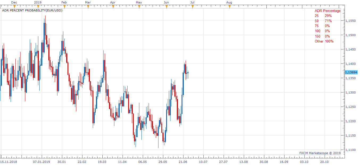Image resolution: width=360 pixels, height=165 pixels.
Task: Click the 30.01 date axis label
Action: (x=61, y=162)
